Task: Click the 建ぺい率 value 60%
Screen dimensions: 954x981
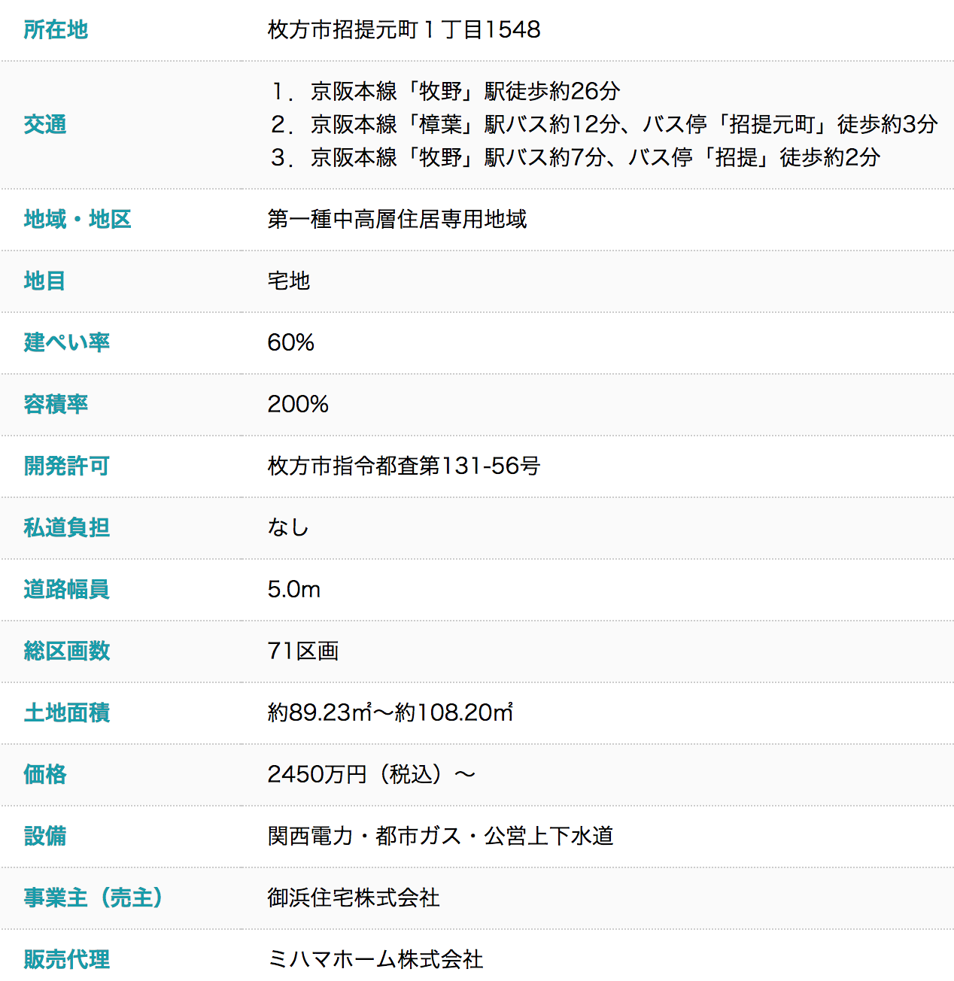Action: coord(291,342)
